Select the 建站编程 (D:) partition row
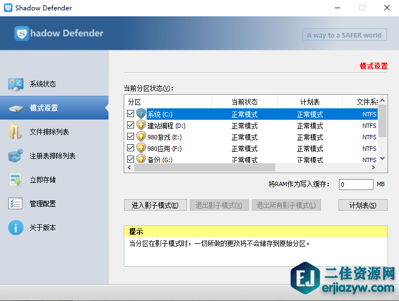 (x=251, y=126)
